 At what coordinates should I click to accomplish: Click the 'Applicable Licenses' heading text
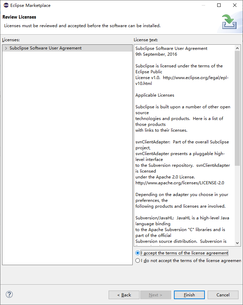click(155, 95)
